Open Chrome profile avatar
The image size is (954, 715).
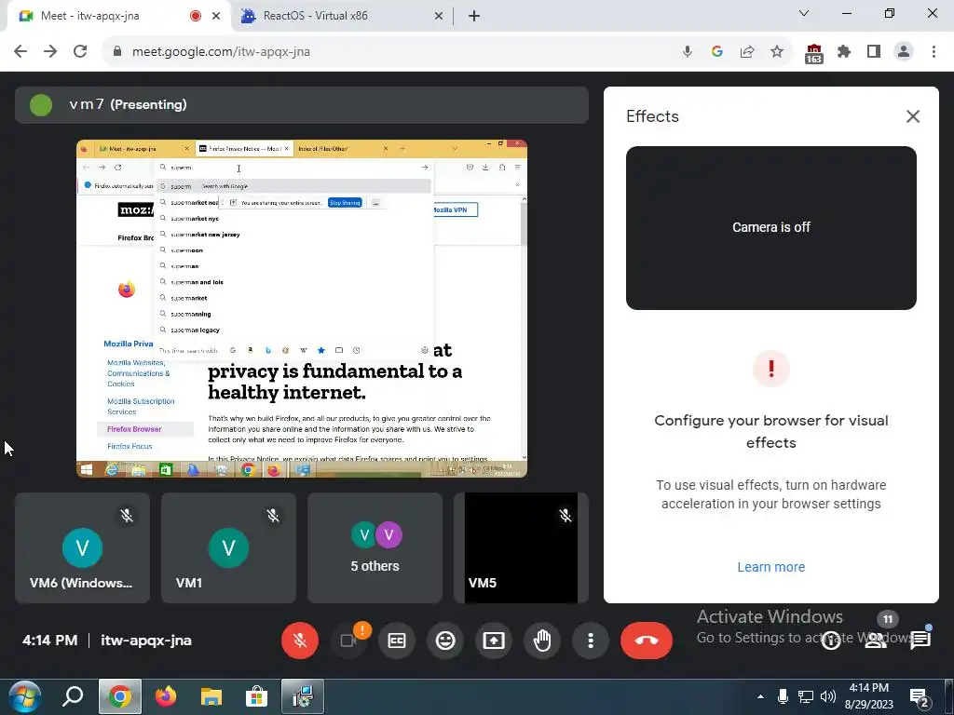pyautogui.click(x=904, y=52)
